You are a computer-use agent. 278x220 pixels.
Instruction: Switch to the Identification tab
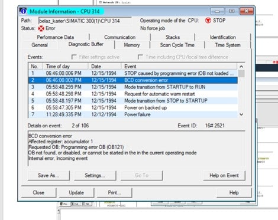pyautogui.click(x=222, y=37)
